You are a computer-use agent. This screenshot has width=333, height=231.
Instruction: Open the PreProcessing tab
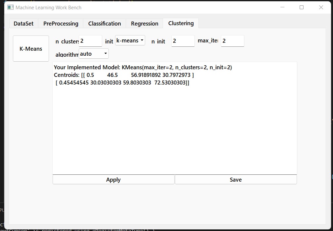coord(61,24)
